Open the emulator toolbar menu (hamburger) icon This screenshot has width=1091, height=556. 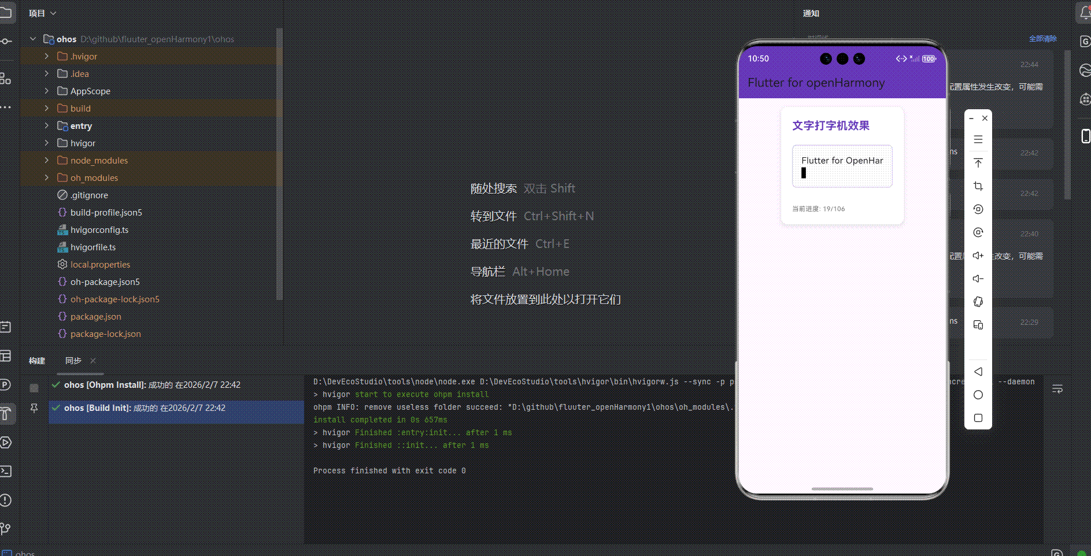click(x=978, y=139)
